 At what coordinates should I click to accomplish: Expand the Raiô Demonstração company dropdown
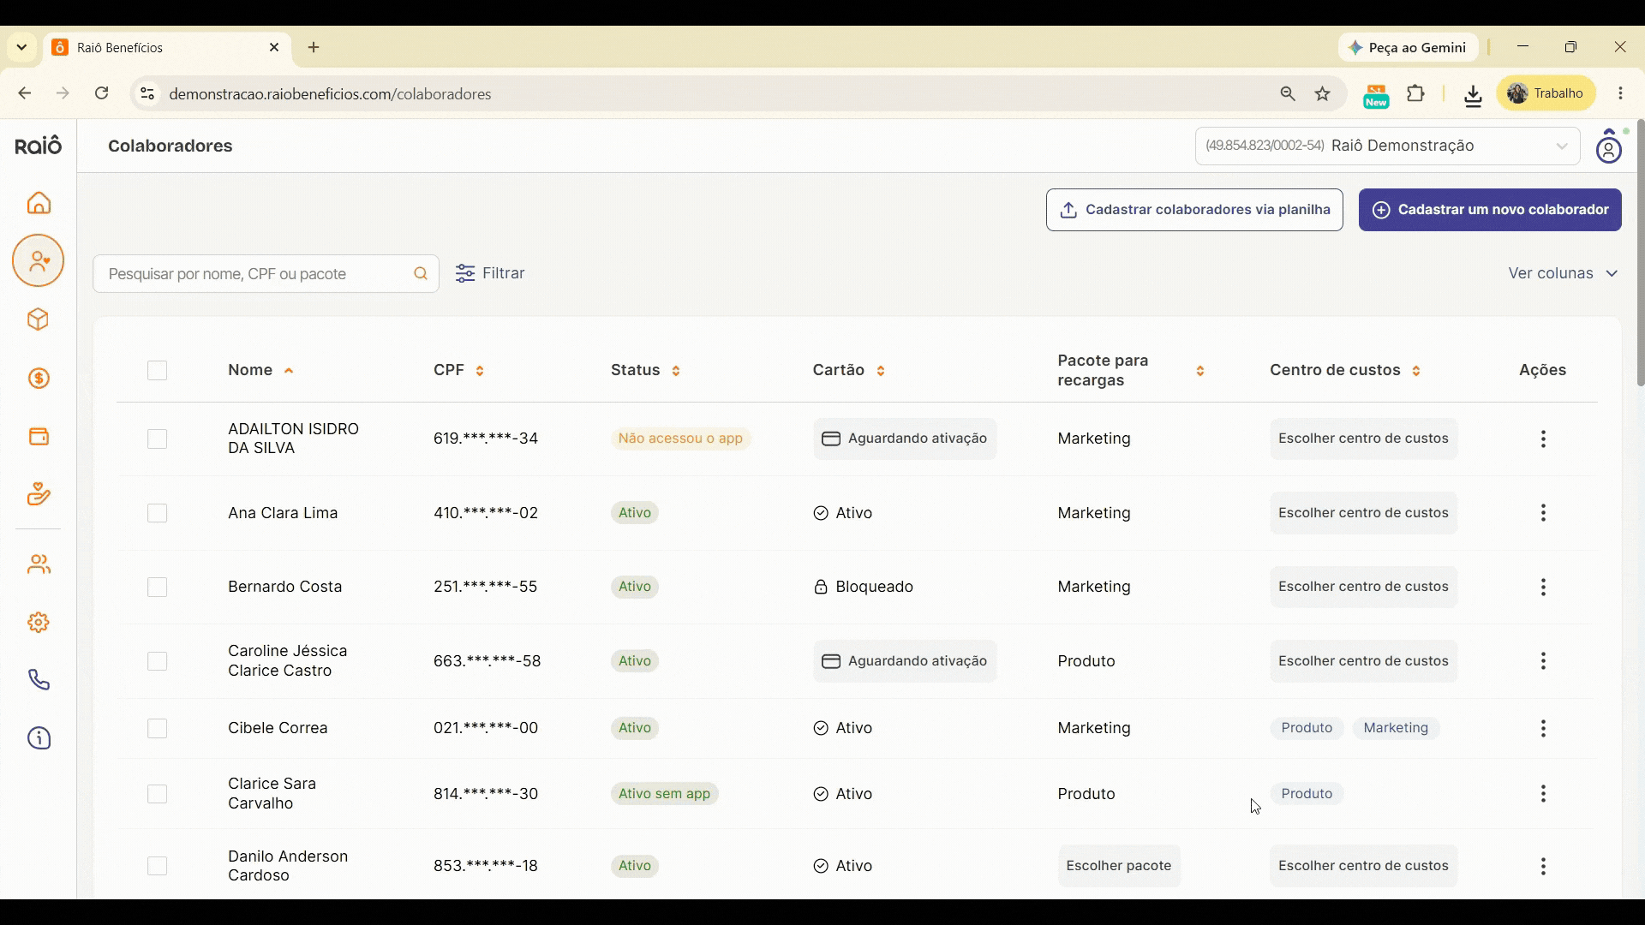tap(1387, 146)
